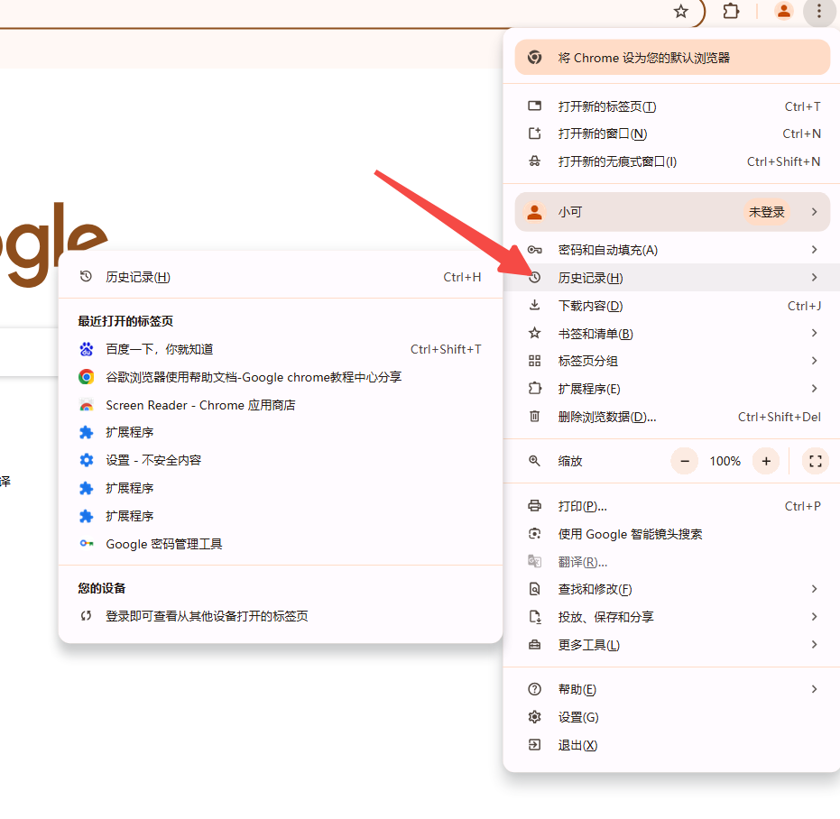Click the sync icon under 您的设备
840x819 pixels.
pos(87,616)
